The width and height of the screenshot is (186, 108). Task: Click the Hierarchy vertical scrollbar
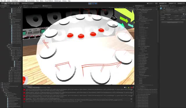tap(158, 26)
